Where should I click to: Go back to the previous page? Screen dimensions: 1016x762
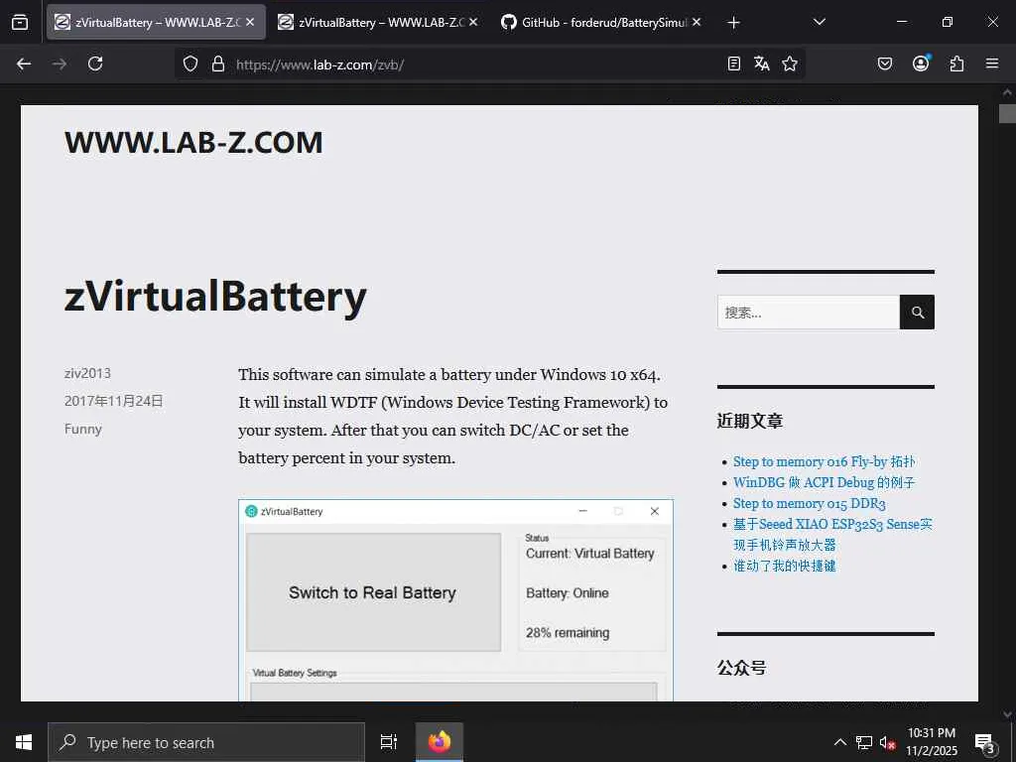[x=24, y=63]
